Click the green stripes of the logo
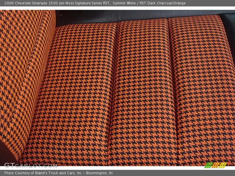Image resolution: width=235 pixels, height=176 pixels. point(208,165)
